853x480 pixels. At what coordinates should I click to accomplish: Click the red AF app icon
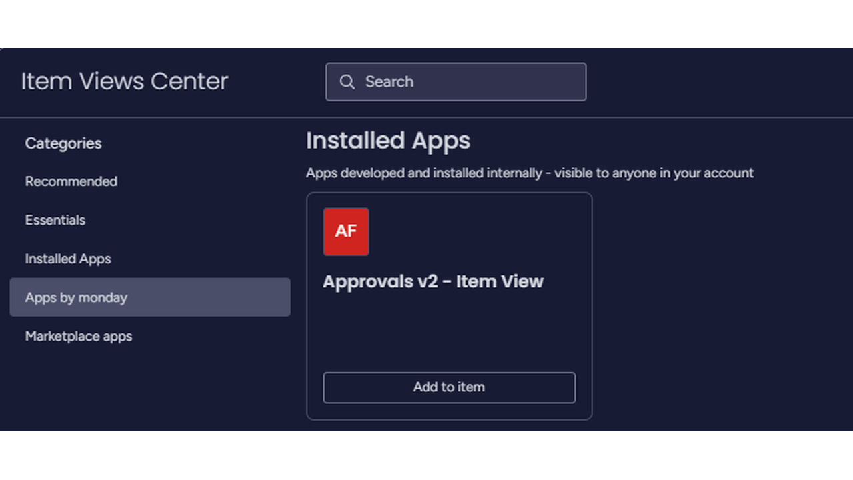point(346,231)
